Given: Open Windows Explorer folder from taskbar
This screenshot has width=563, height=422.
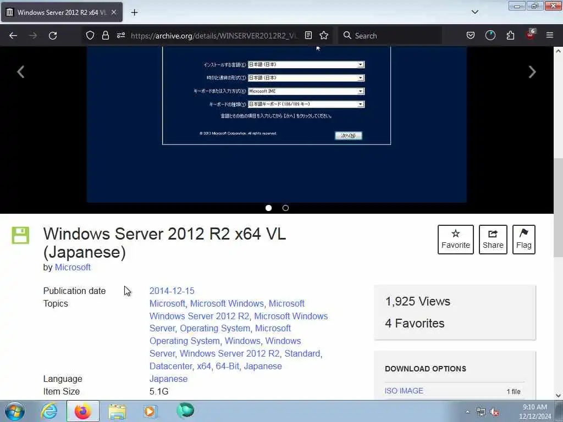Looking at the screenshot, I should (x=117, y=411).
